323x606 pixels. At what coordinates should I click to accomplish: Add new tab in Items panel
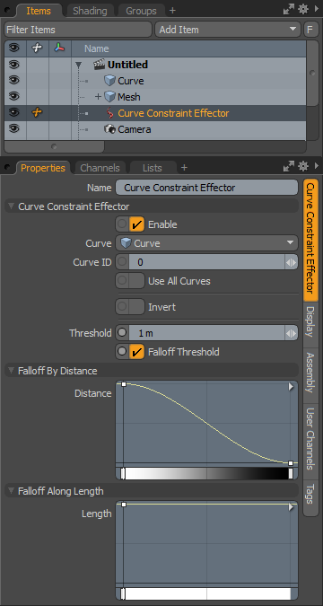(x=172, y=11)
